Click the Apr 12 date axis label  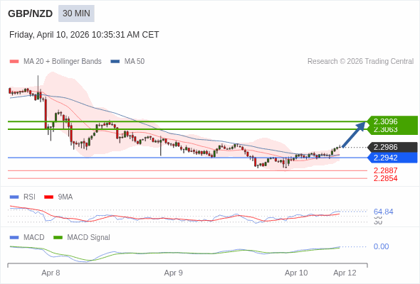(345, 273)
